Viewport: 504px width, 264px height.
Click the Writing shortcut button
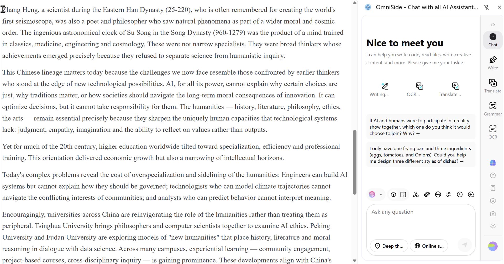(379, 90)
